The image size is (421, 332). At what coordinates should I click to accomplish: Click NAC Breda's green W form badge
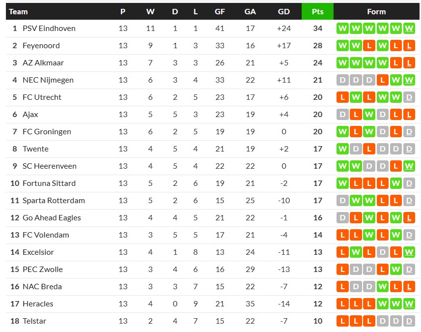(x=382, y=287)
